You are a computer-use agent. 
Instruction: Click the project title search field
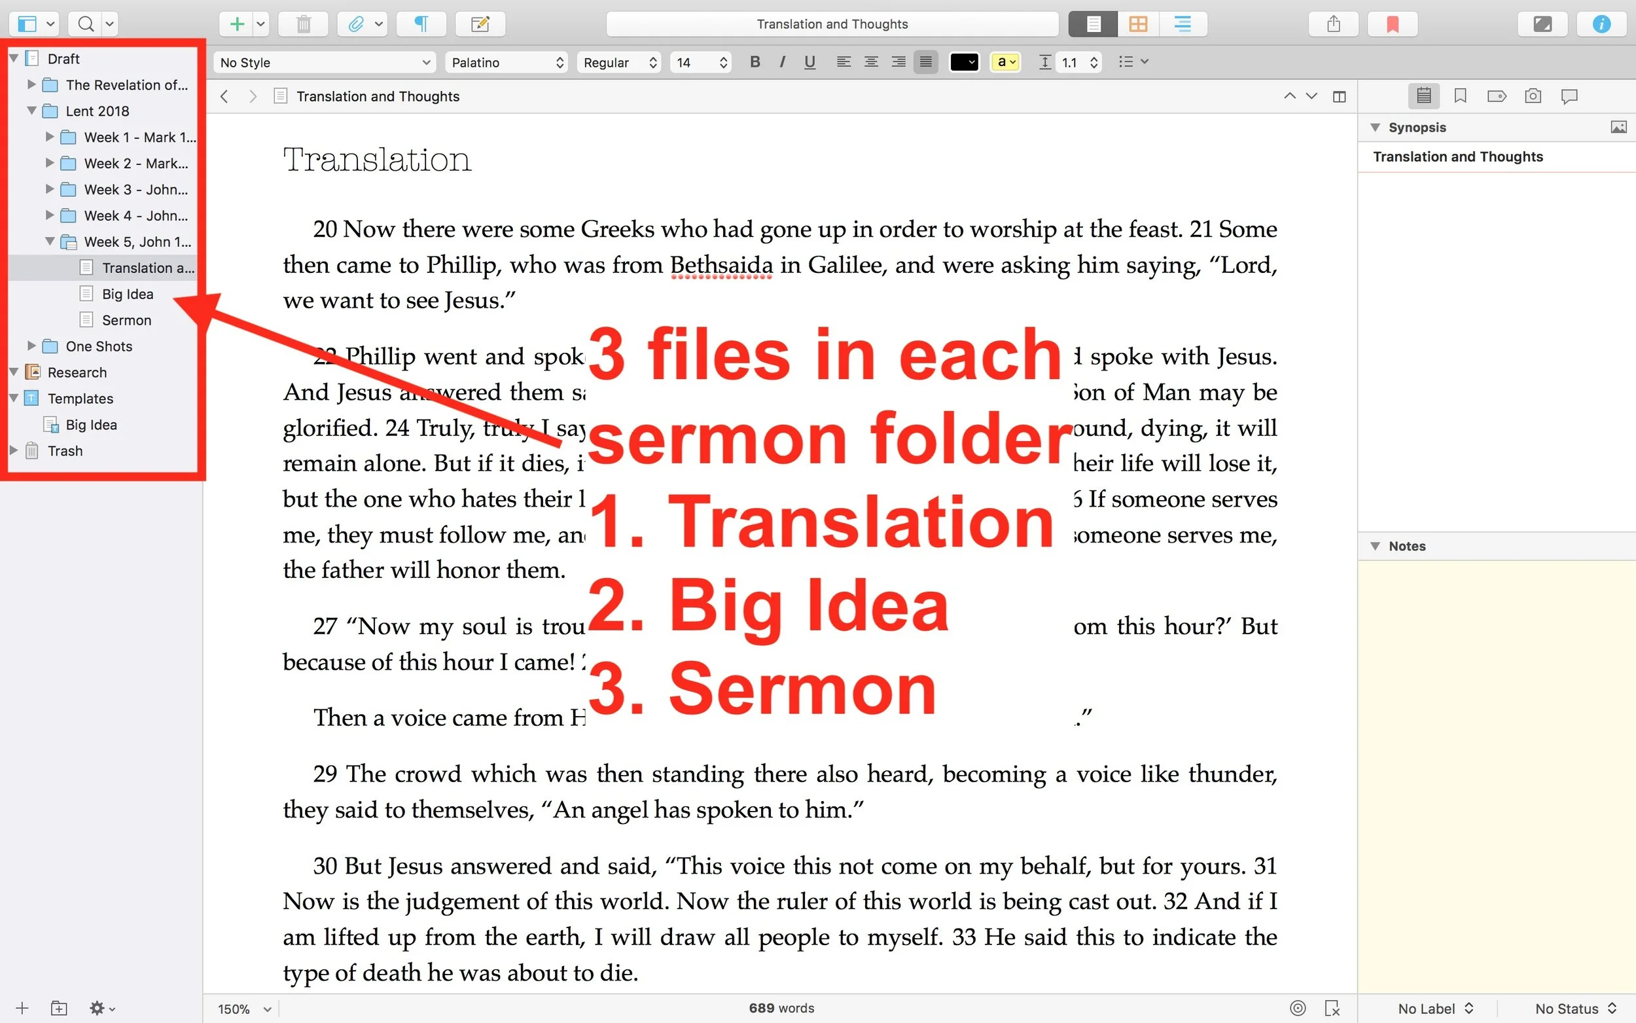(832, 24)
